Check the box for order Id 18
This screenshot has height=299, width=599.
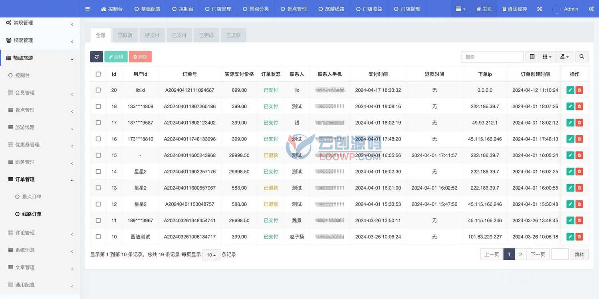point(98,107)
